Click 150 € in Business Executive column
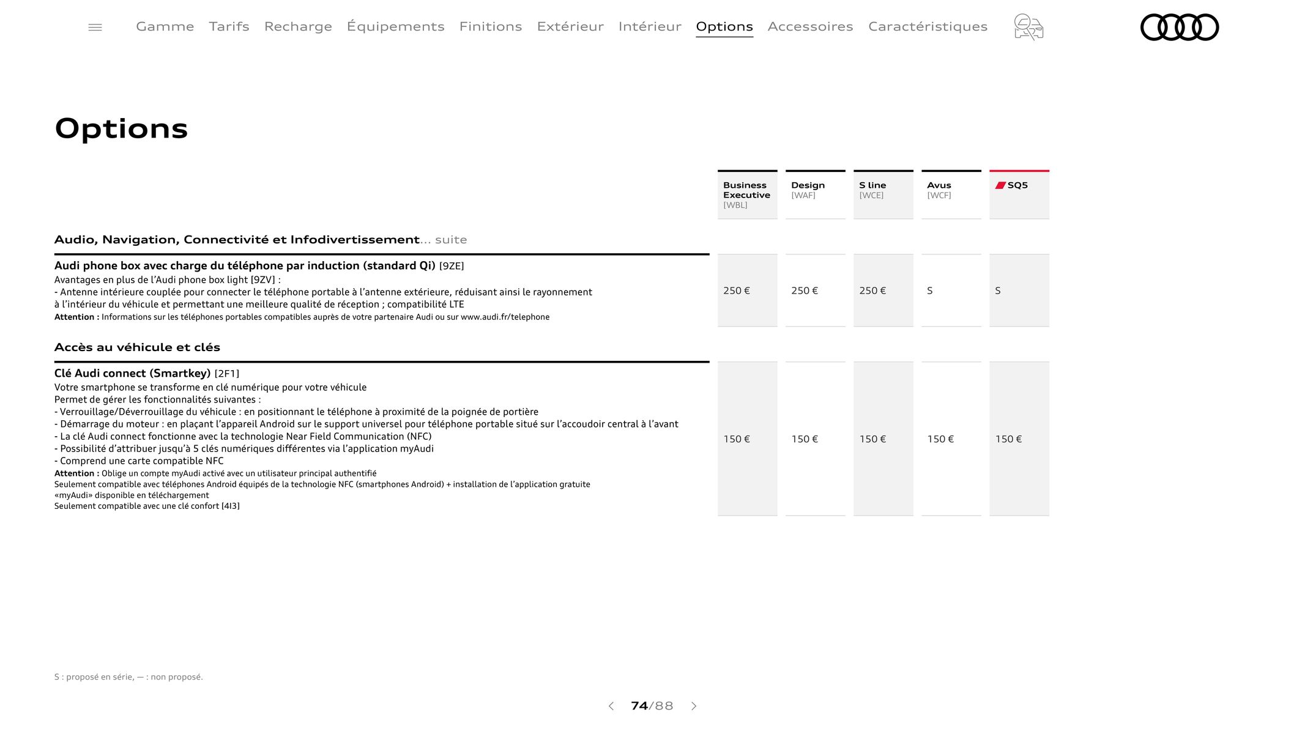The width and height of the screenshot is (1305, 734). (736, 439)
